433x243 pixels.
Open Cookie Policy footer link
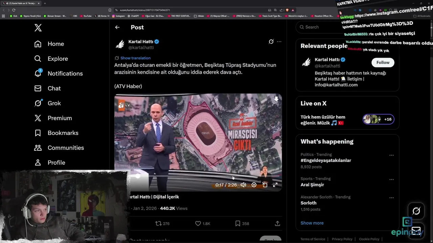click(x=369, y=239)
